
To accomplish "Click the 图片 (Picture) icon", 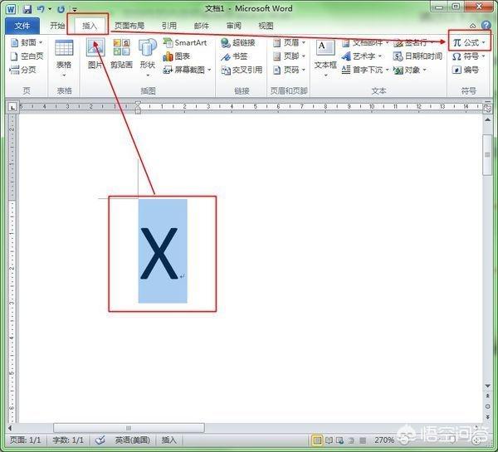I will 95,47.
